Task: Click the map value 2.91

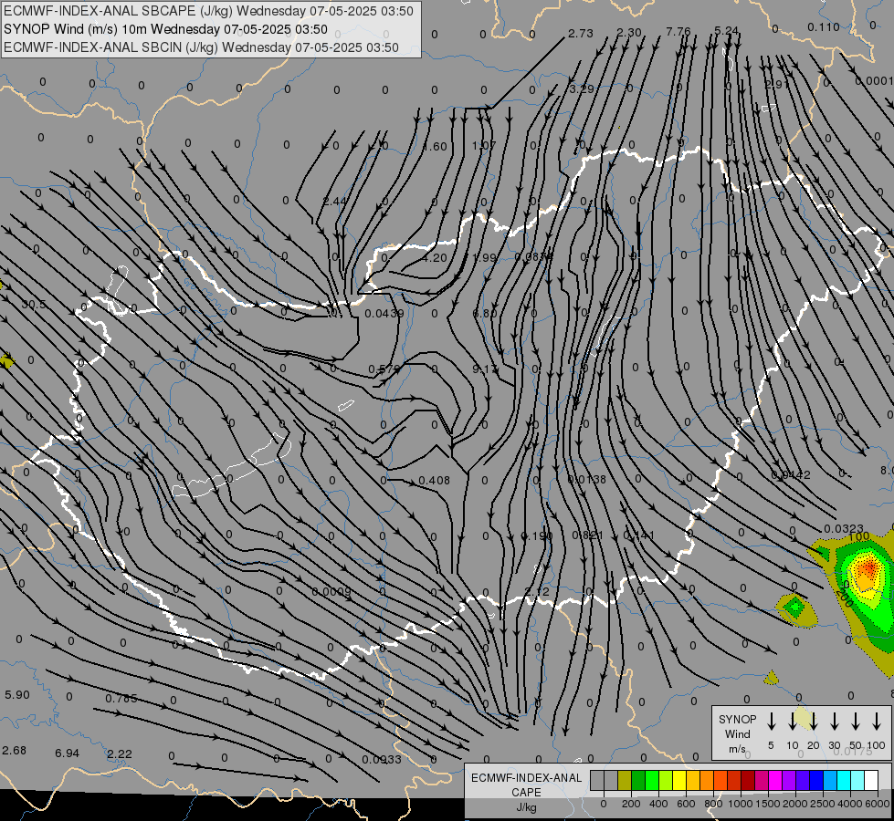Action: tap(776, 84)
